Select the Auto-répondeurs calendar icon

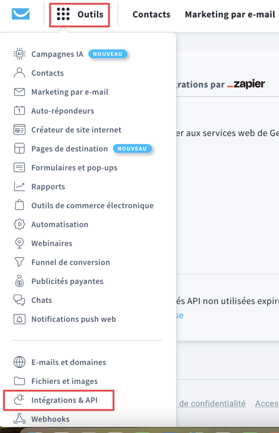tap(19, 111)
